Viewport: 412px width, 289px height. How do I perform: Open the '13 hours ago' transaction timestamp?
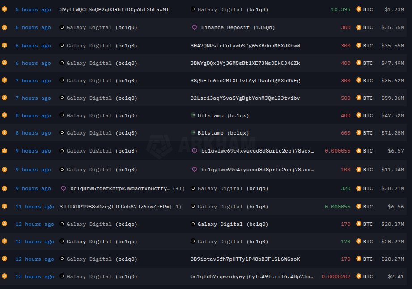[x=35, y=276]
